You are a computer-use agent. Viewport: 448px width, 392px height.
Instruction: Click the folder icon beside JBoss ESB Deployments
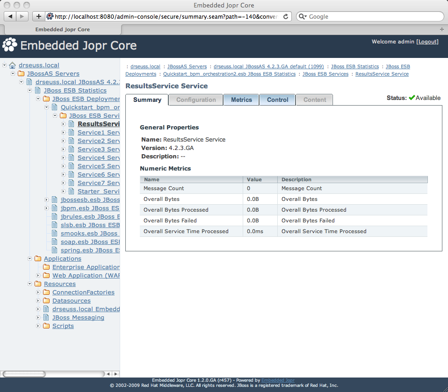click(46, 99)
